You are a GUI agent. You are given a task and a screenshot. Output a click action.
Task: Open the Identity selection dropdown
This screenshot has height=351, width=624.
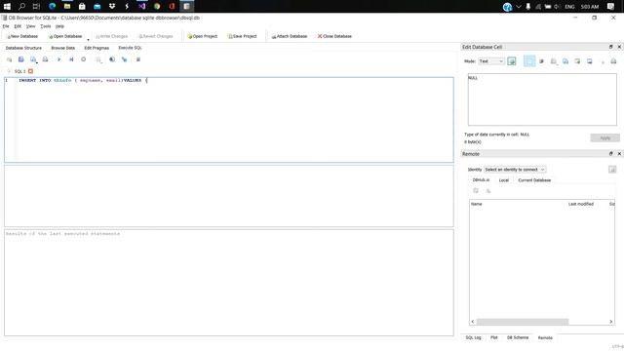coord(515,170)
